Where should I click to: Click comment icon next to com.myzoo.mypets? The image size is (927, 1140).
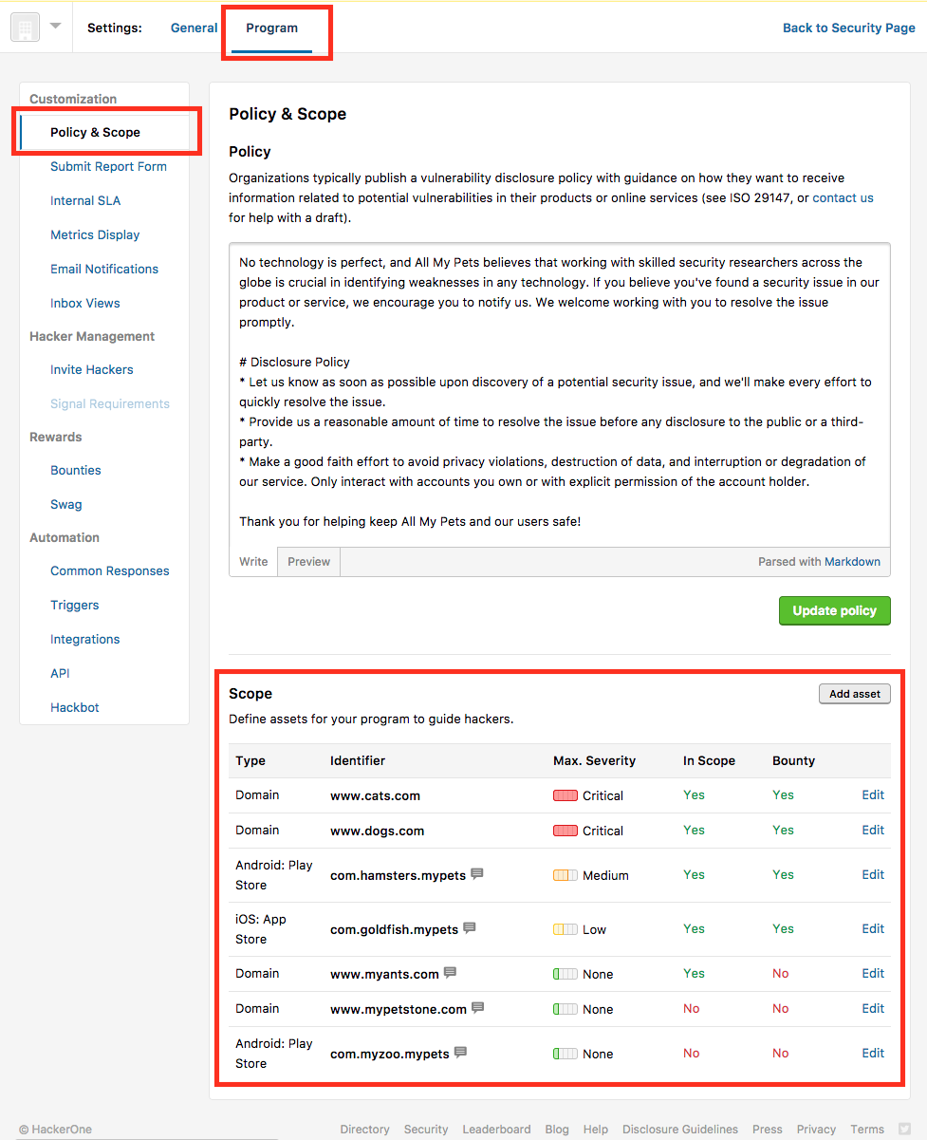(x=461, y=1053)
